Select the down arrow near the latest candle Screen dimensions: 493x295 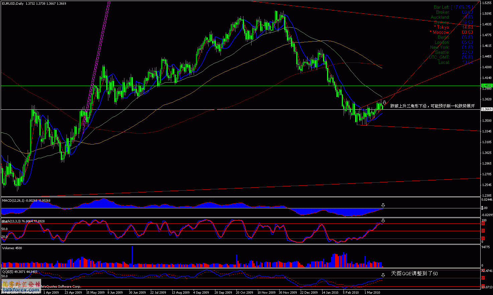384,102
